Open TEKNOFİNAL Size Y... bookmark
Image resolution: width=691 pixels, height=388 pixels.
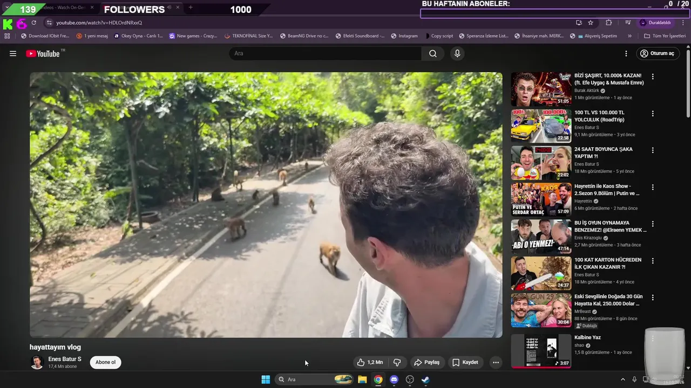[x=249, y=36]
